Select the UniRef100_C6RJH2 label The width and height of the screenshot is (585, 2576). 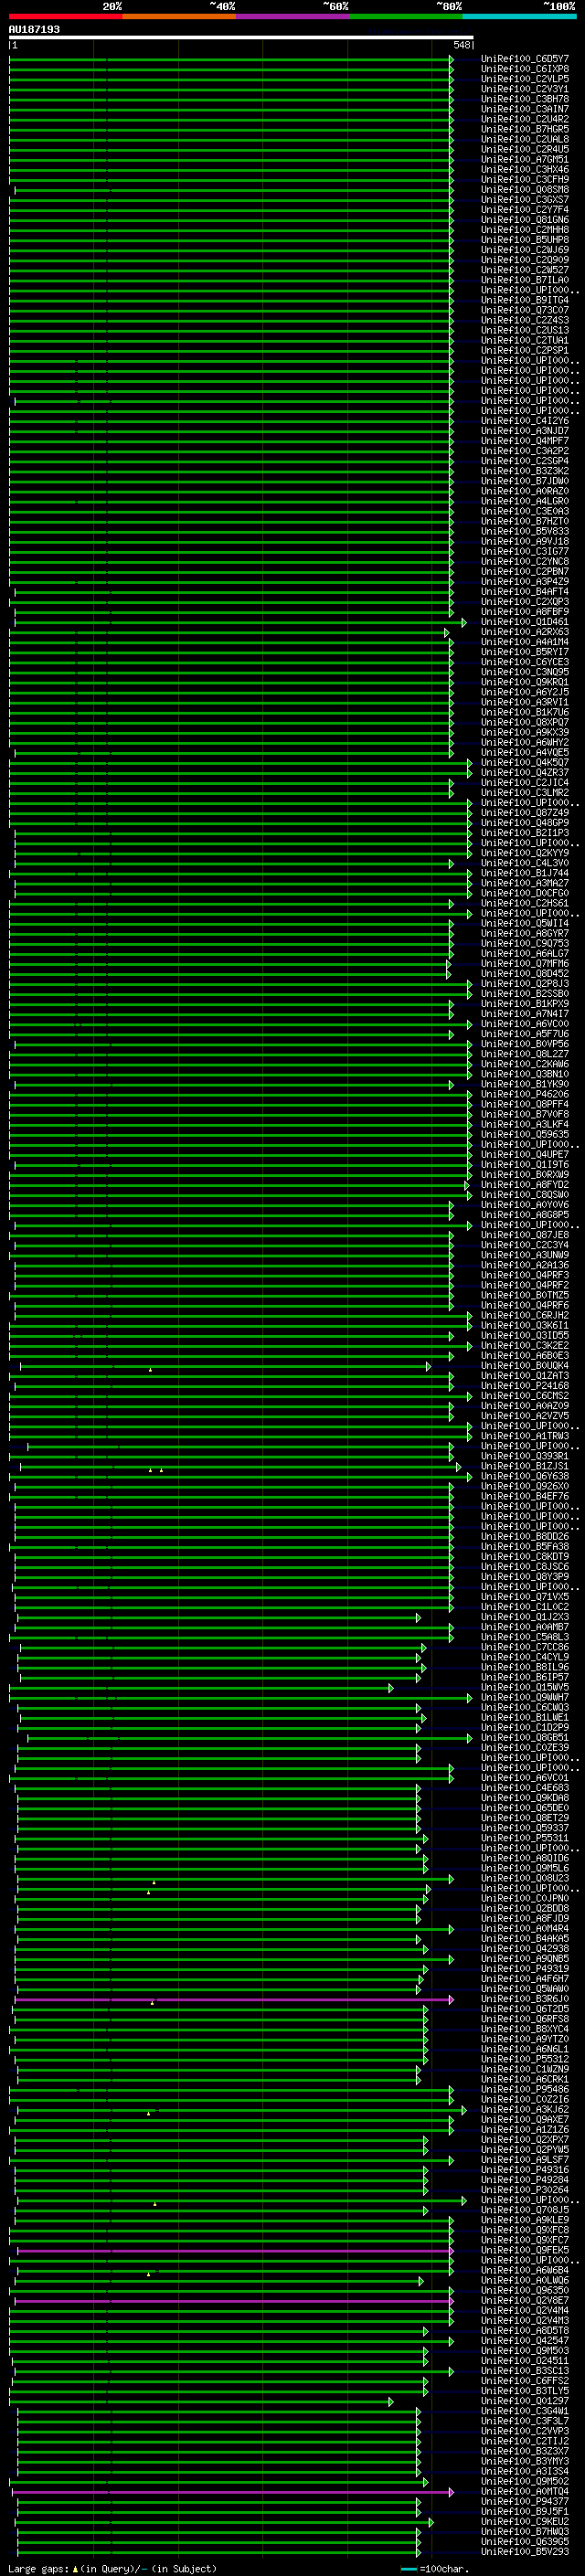(525, 1315)
